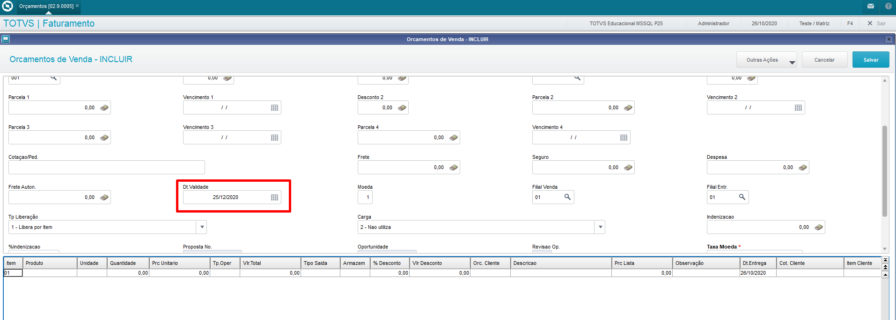Expand the Carga dropdown list
The height and width of the screenshot is (320, 896).
pos(600,228)
